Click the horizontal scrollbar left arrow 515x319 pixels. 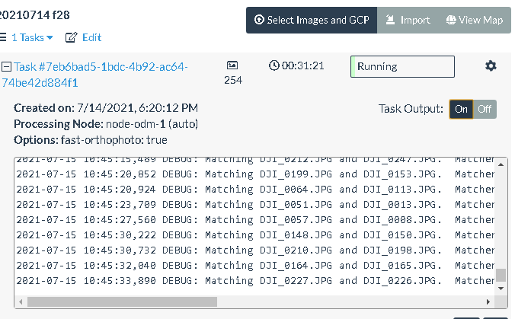[21, 301]
